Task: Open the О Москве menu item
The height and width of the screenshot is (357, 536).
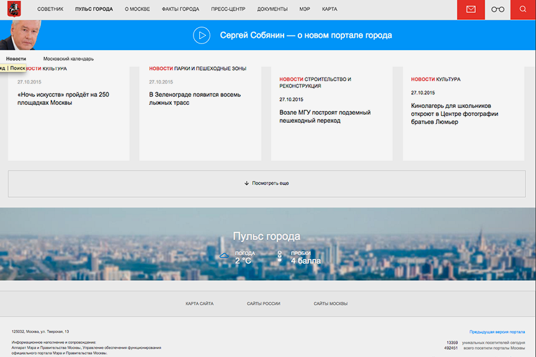Action: (x=137, y=9)
